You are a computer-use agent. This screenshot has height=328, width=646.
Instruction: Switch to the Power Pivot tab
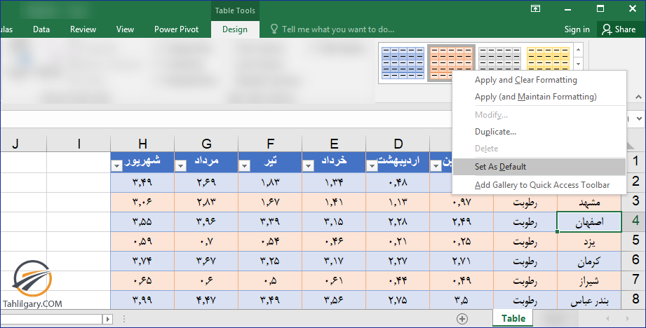coord(176,29)
